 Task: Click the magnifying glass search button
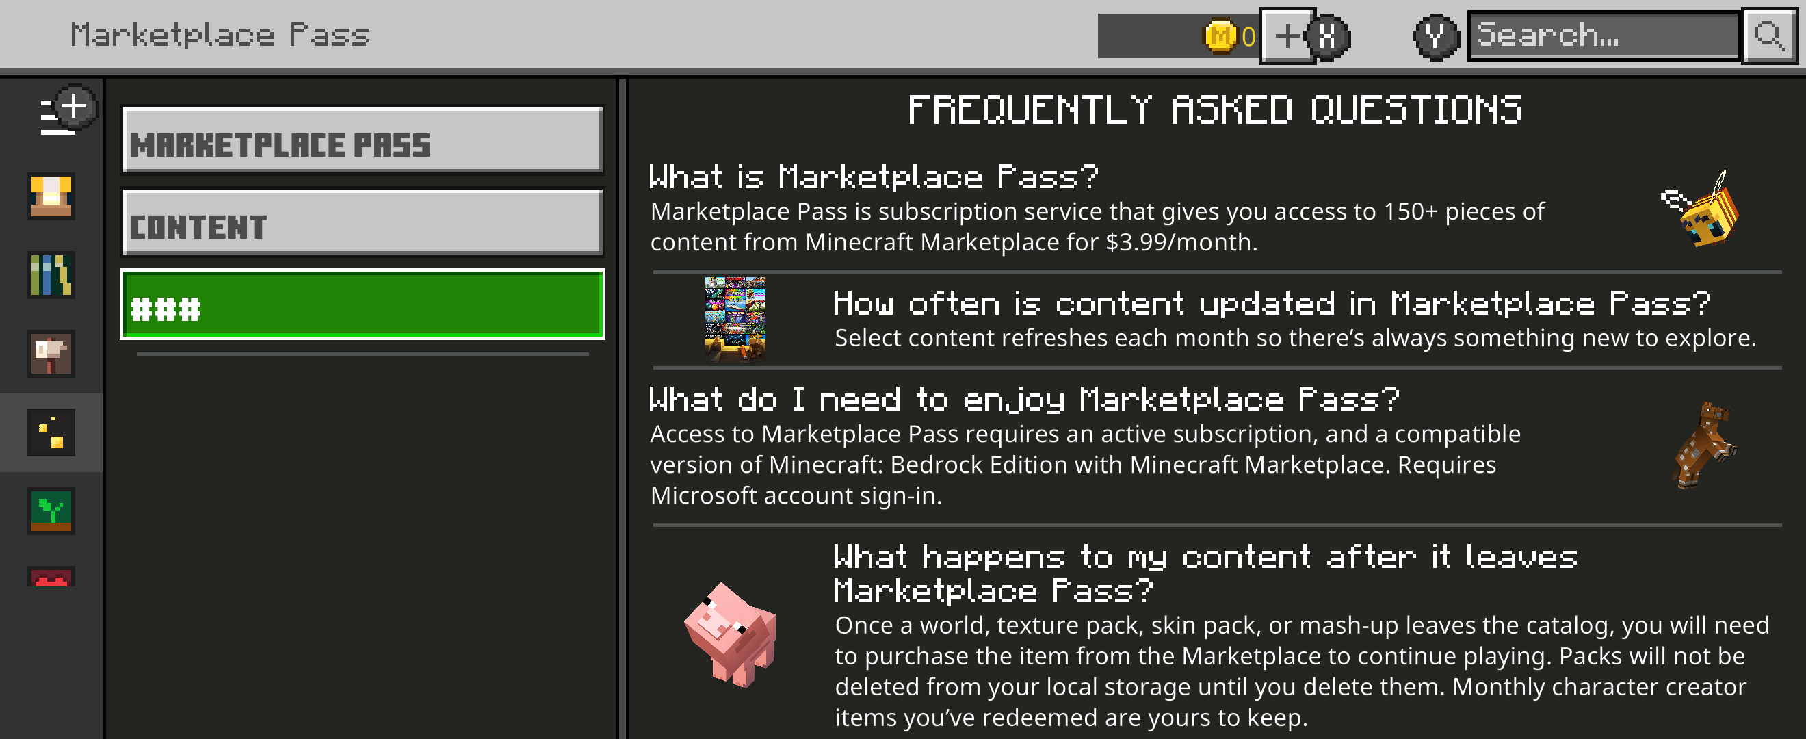[1769, 36]
